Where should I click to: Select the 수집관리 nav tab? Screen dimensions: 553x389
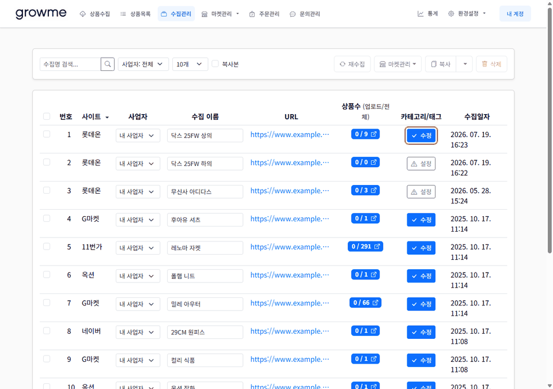[176, 14]
